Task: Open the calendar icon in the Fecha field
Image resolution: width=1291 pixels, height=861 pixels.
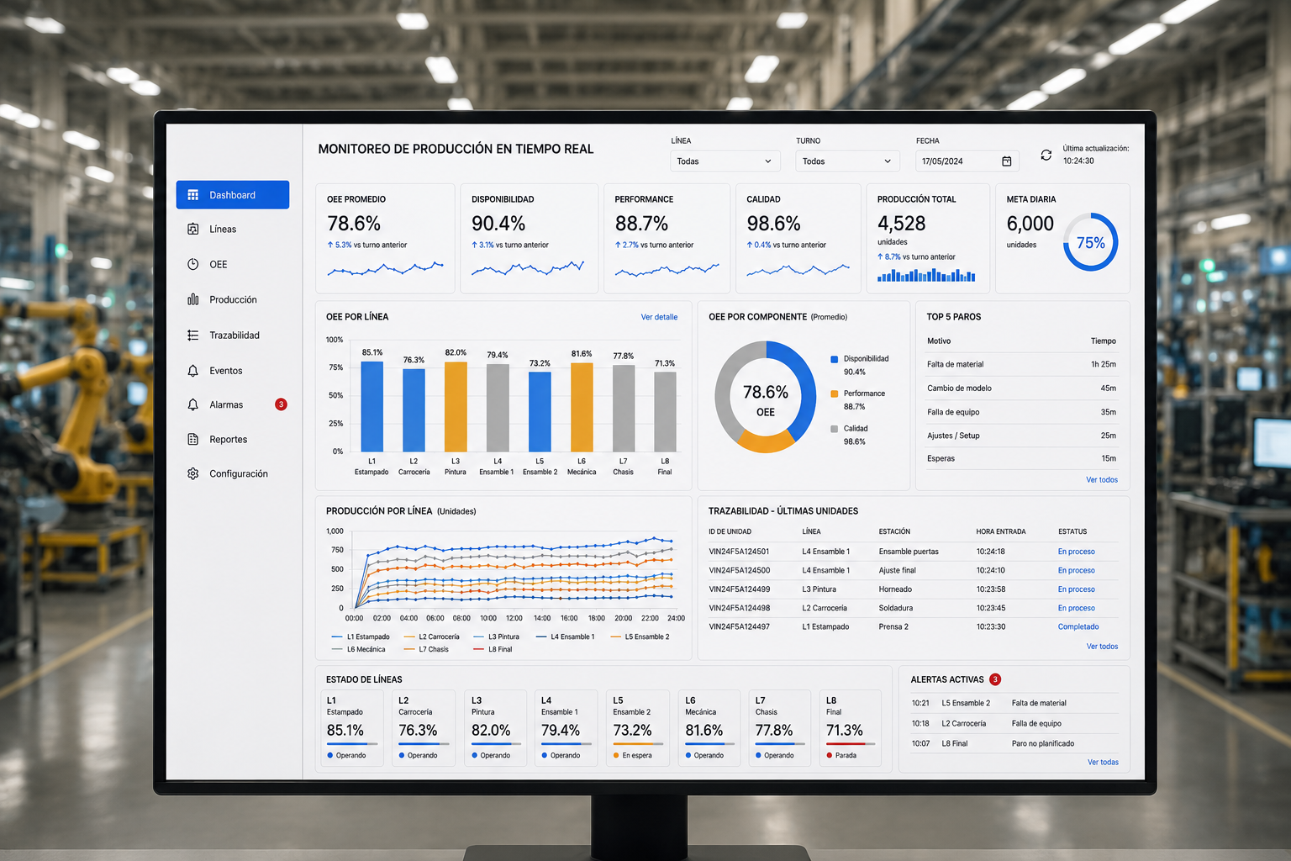Action: pos(1007,161)
